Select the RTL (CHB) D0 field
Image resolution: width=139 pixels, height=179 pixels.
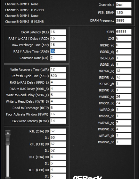pyautogui.click(x=58, y=144)
